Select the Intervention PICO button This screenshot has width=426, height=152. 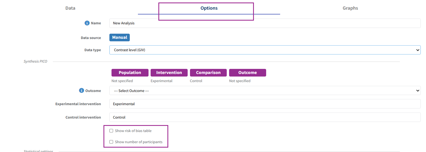tap(169, 73)
